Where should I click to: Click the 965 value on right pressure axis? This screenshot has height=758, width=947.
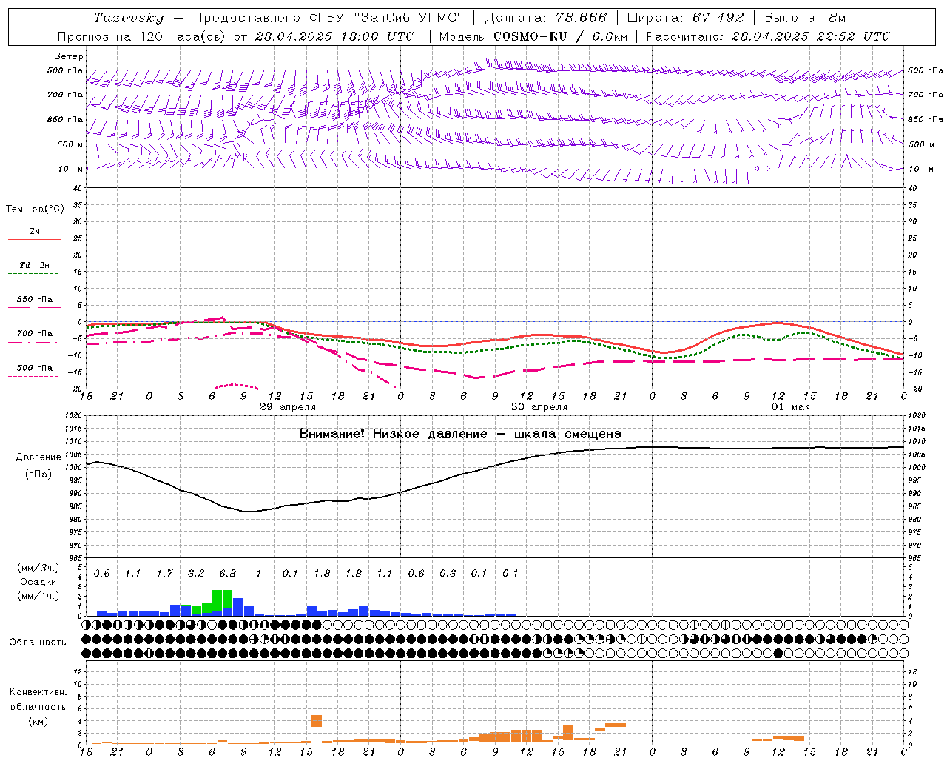coord(916,558)
